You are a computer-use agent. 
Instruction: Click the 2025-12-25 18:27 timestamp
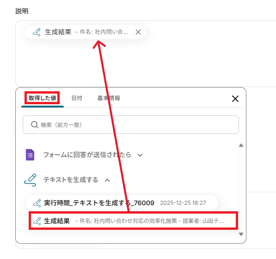pyautogui.click(x=183, y=203)
